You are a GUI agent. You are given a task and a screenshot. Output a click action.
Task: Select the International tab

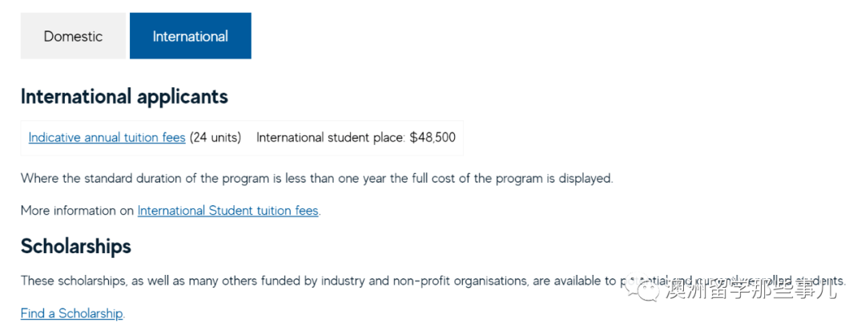[x=190, y=36]
